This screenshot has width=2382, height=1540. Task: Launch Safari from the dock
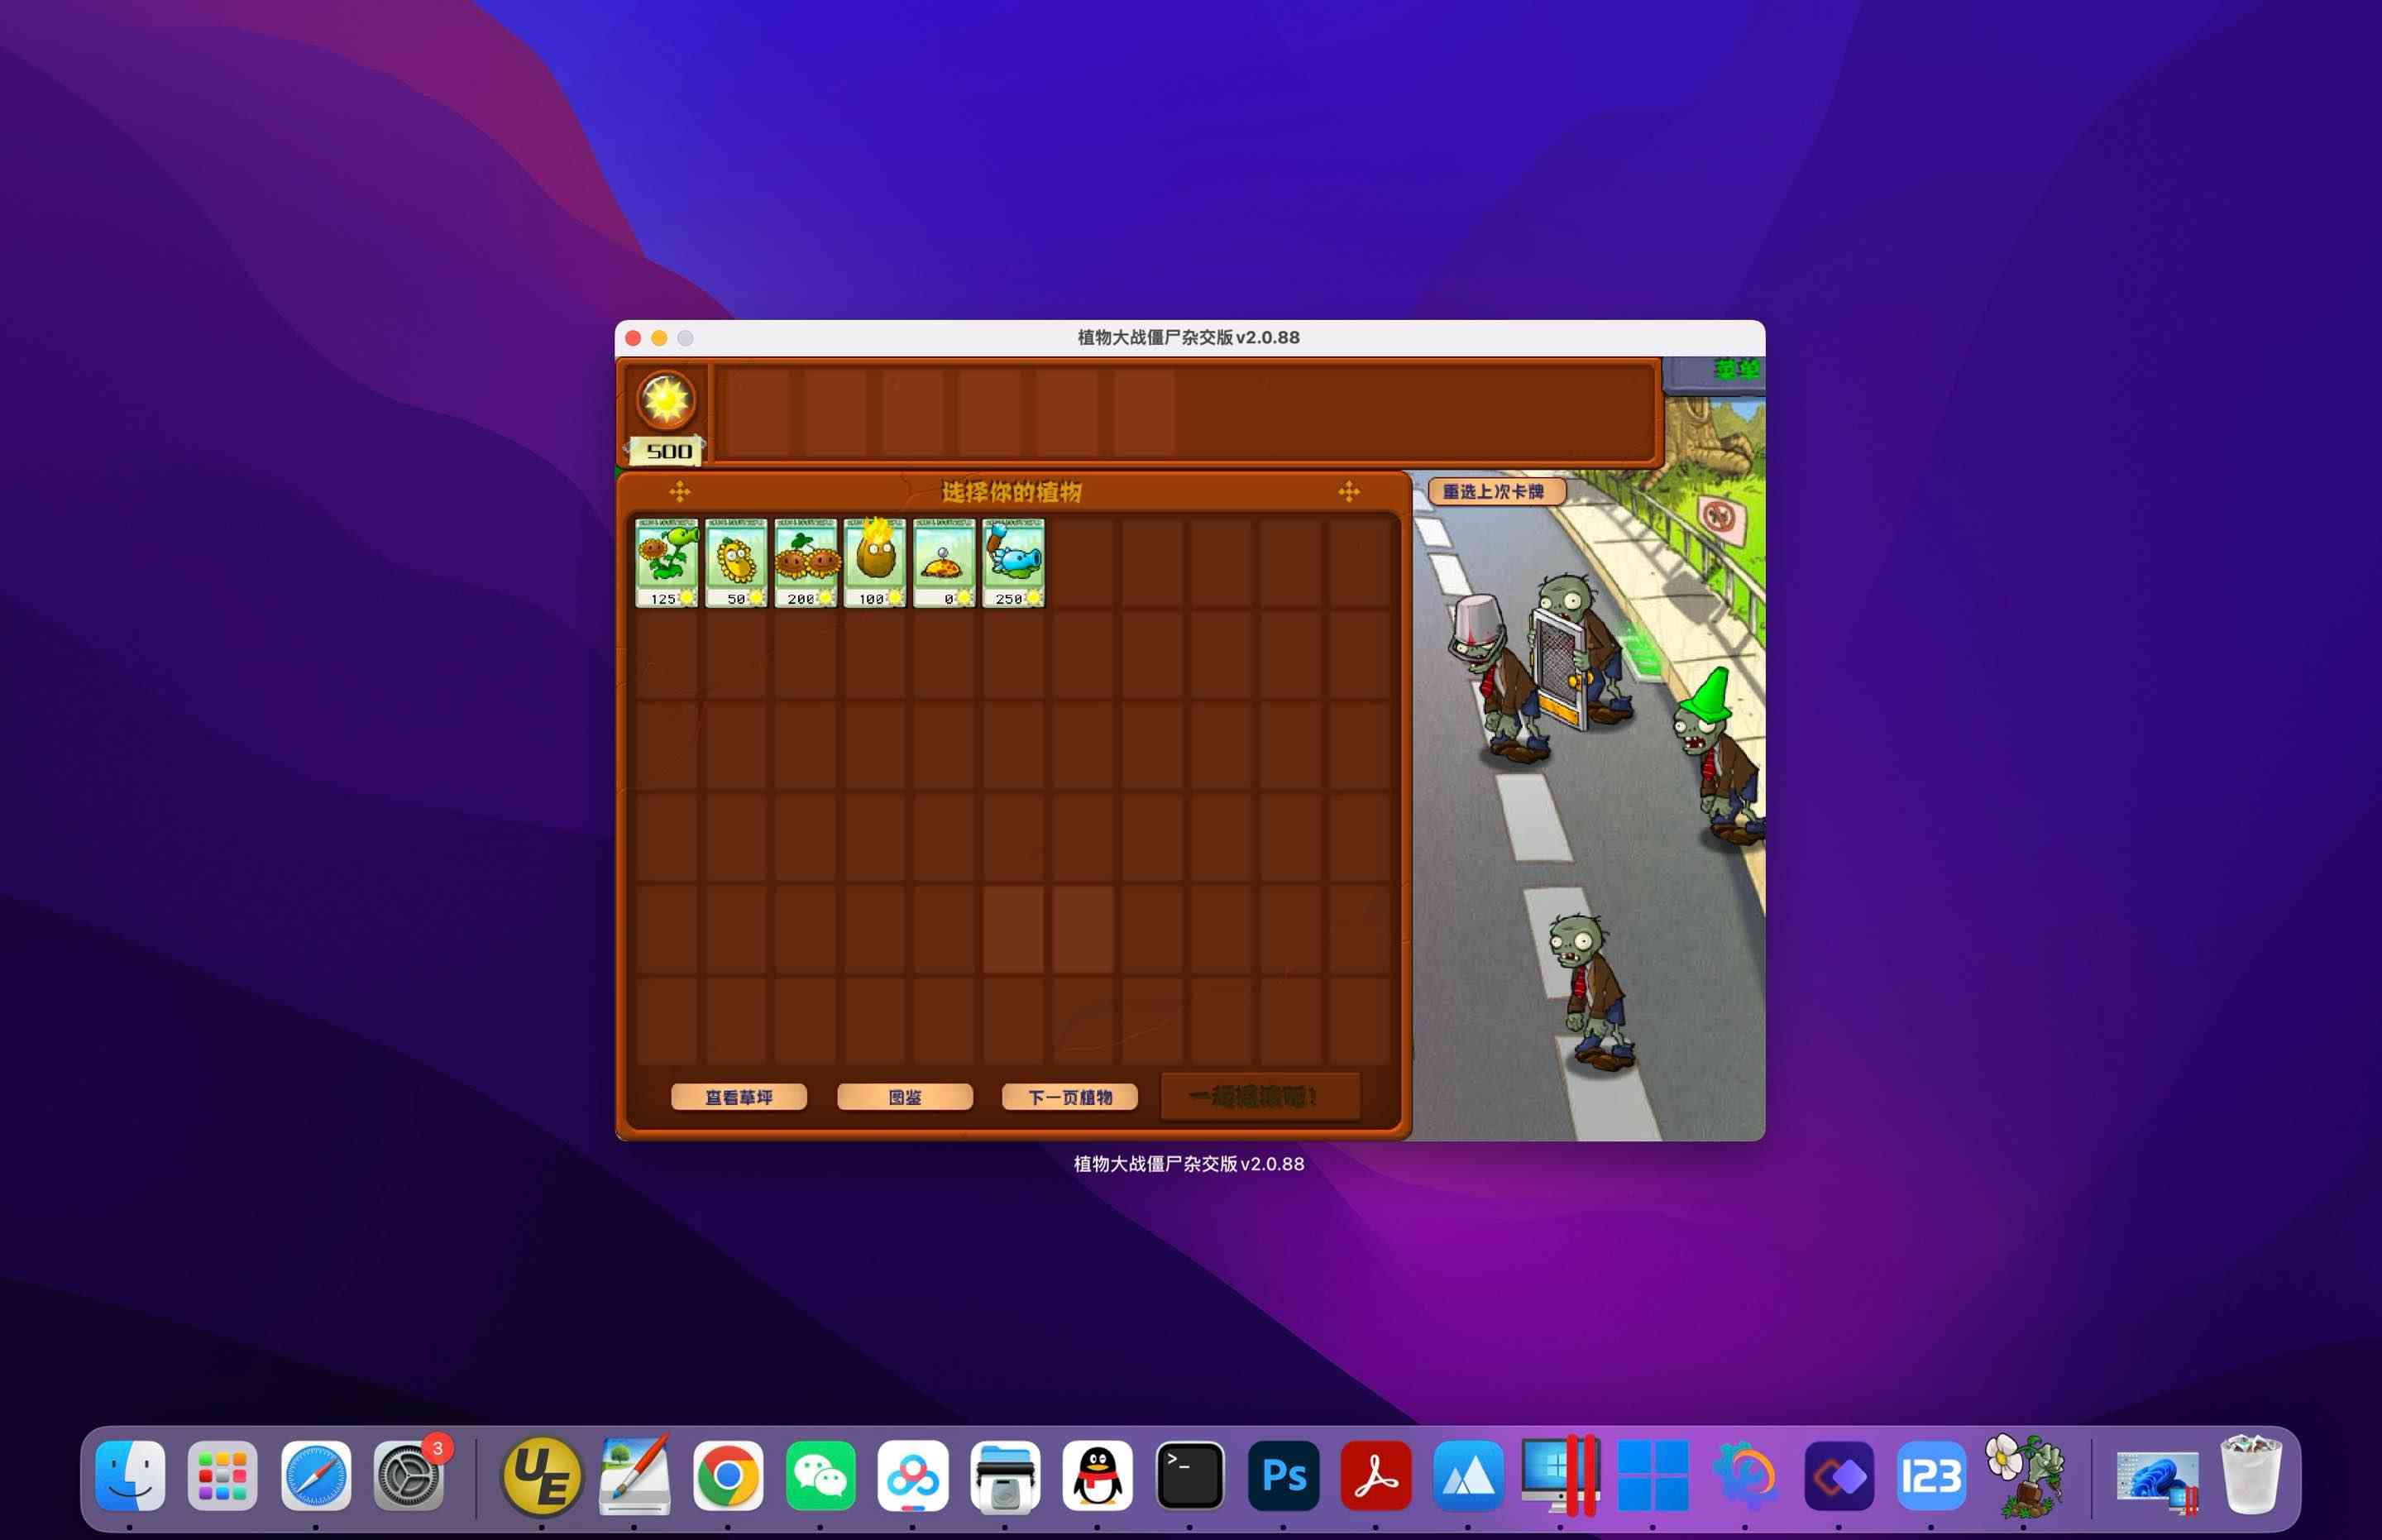click(x=315, y=1476)
